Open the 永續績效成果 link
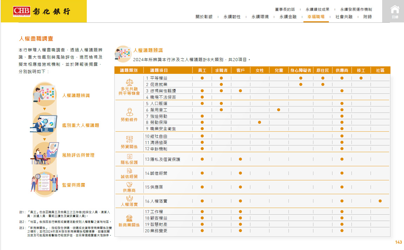This screenshot has width=404, height=250. 317,9
